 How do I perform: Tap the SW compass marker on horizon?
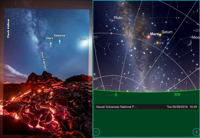[x=177, y=94]
